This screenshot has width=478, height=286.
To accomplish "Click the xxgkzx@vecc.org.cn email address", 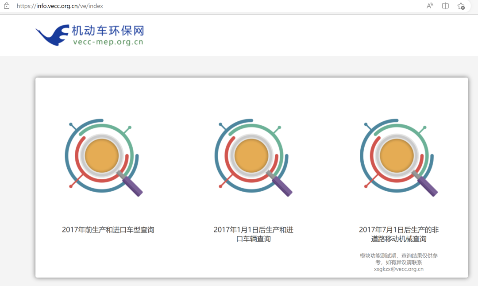I will click(x=399, y=269).
